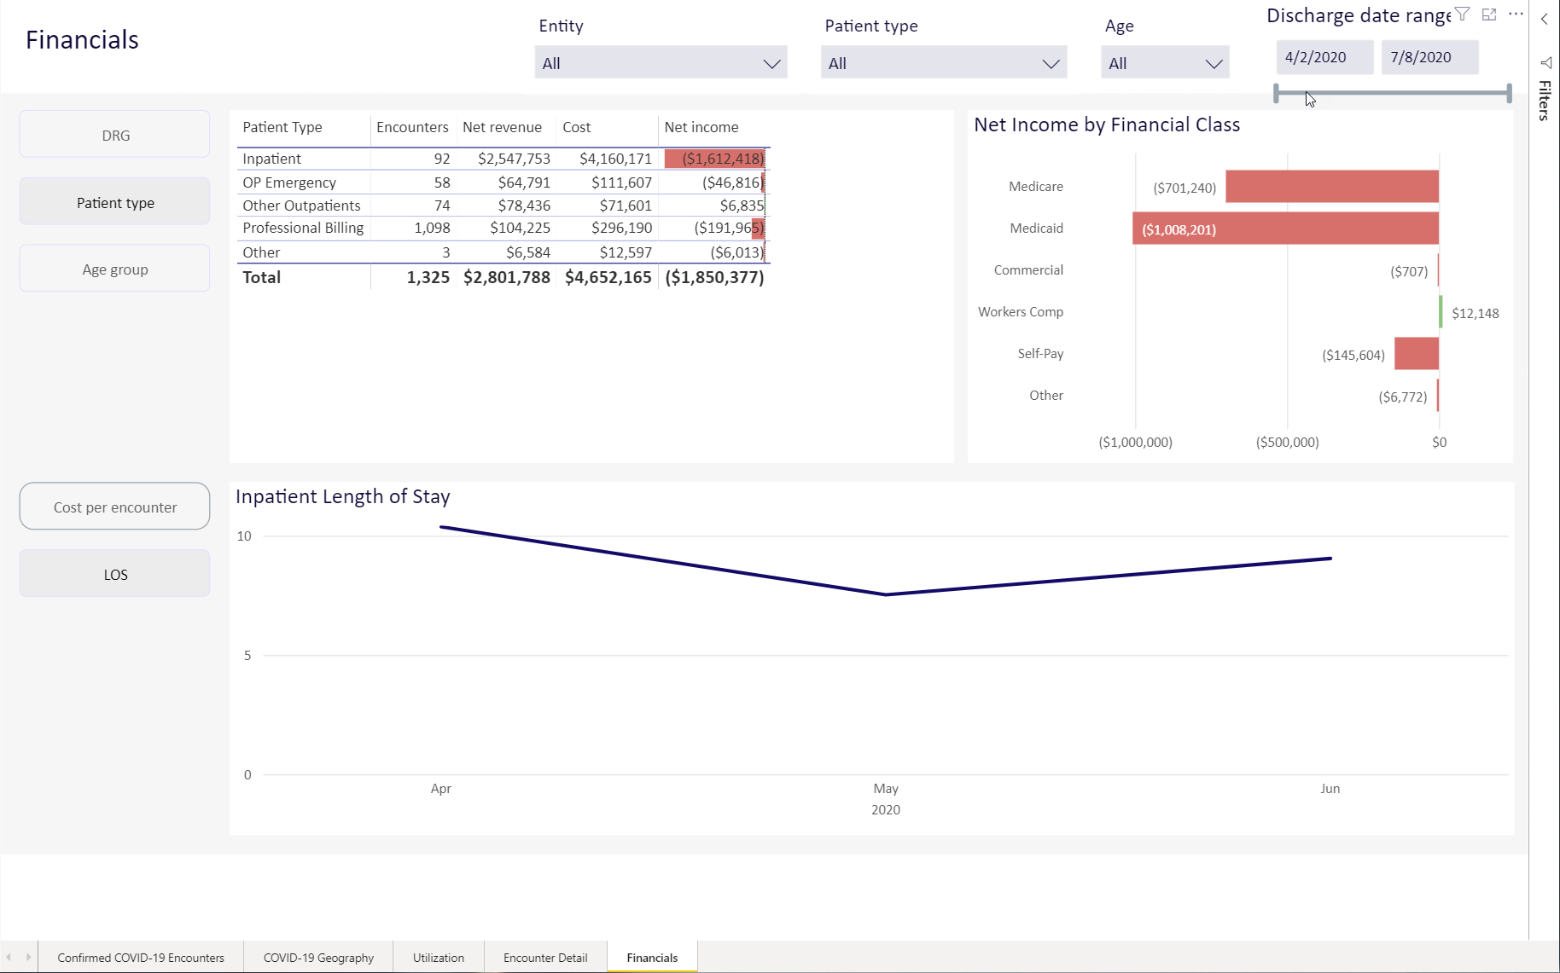Screen dimensions: 1560x973
Task: Click the Financials page title
Action: tap(82, 40)
